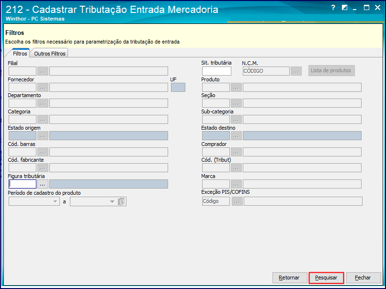Image resolution: width=386 pixels, height=289 pixels.
Task: Open the Exceção PIS/COFINS lookup ellipsis button
Action: [x=237, y=201]
